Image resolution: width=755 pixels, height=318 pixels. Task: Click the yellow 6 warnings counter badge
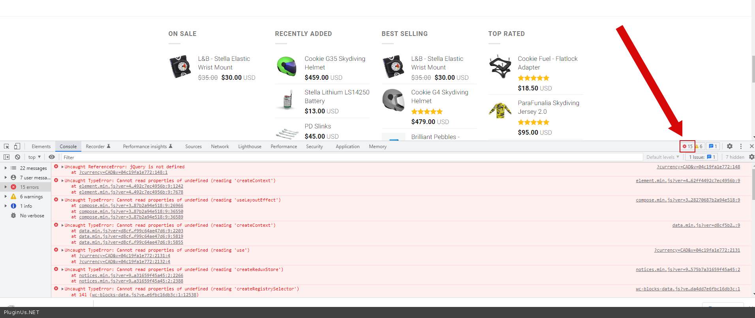coord(699,146)
